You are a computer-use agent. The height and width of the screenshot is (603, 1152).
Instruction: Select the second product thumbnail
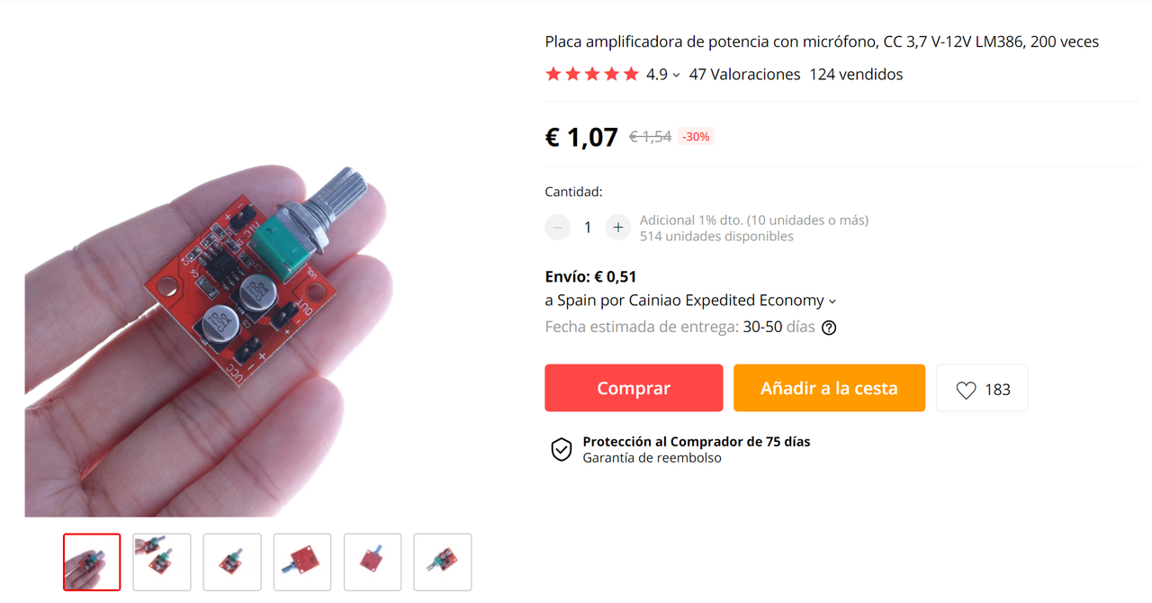(x=162, y=562)
